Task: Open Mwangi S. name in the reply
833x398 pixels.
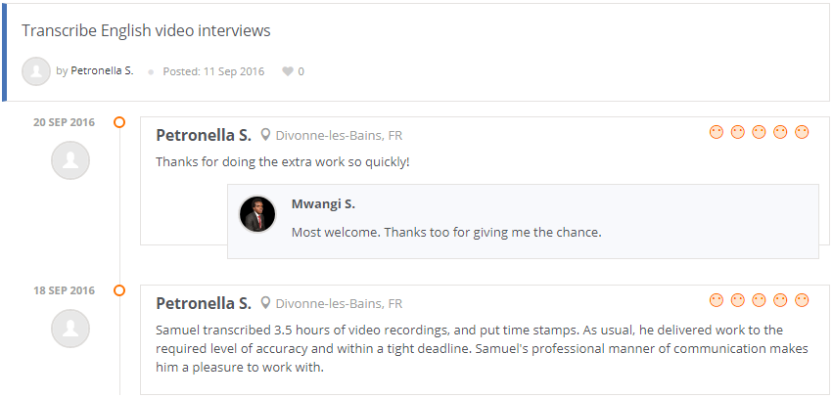Action: pos(323,204)
